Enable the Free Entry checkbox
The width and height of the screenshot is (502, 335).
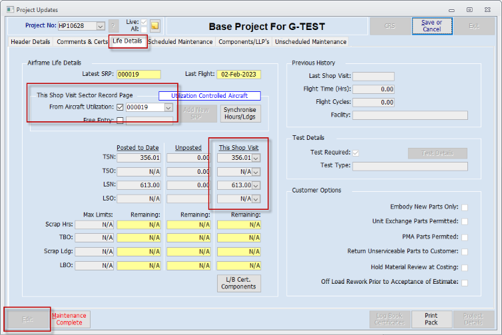pyautogui.click(x=120, y=121)
